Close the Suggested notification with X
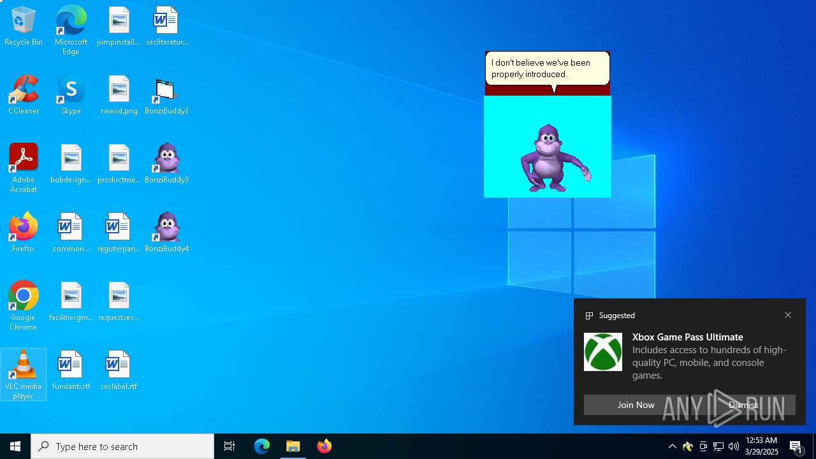 click(x=788, y=315)
